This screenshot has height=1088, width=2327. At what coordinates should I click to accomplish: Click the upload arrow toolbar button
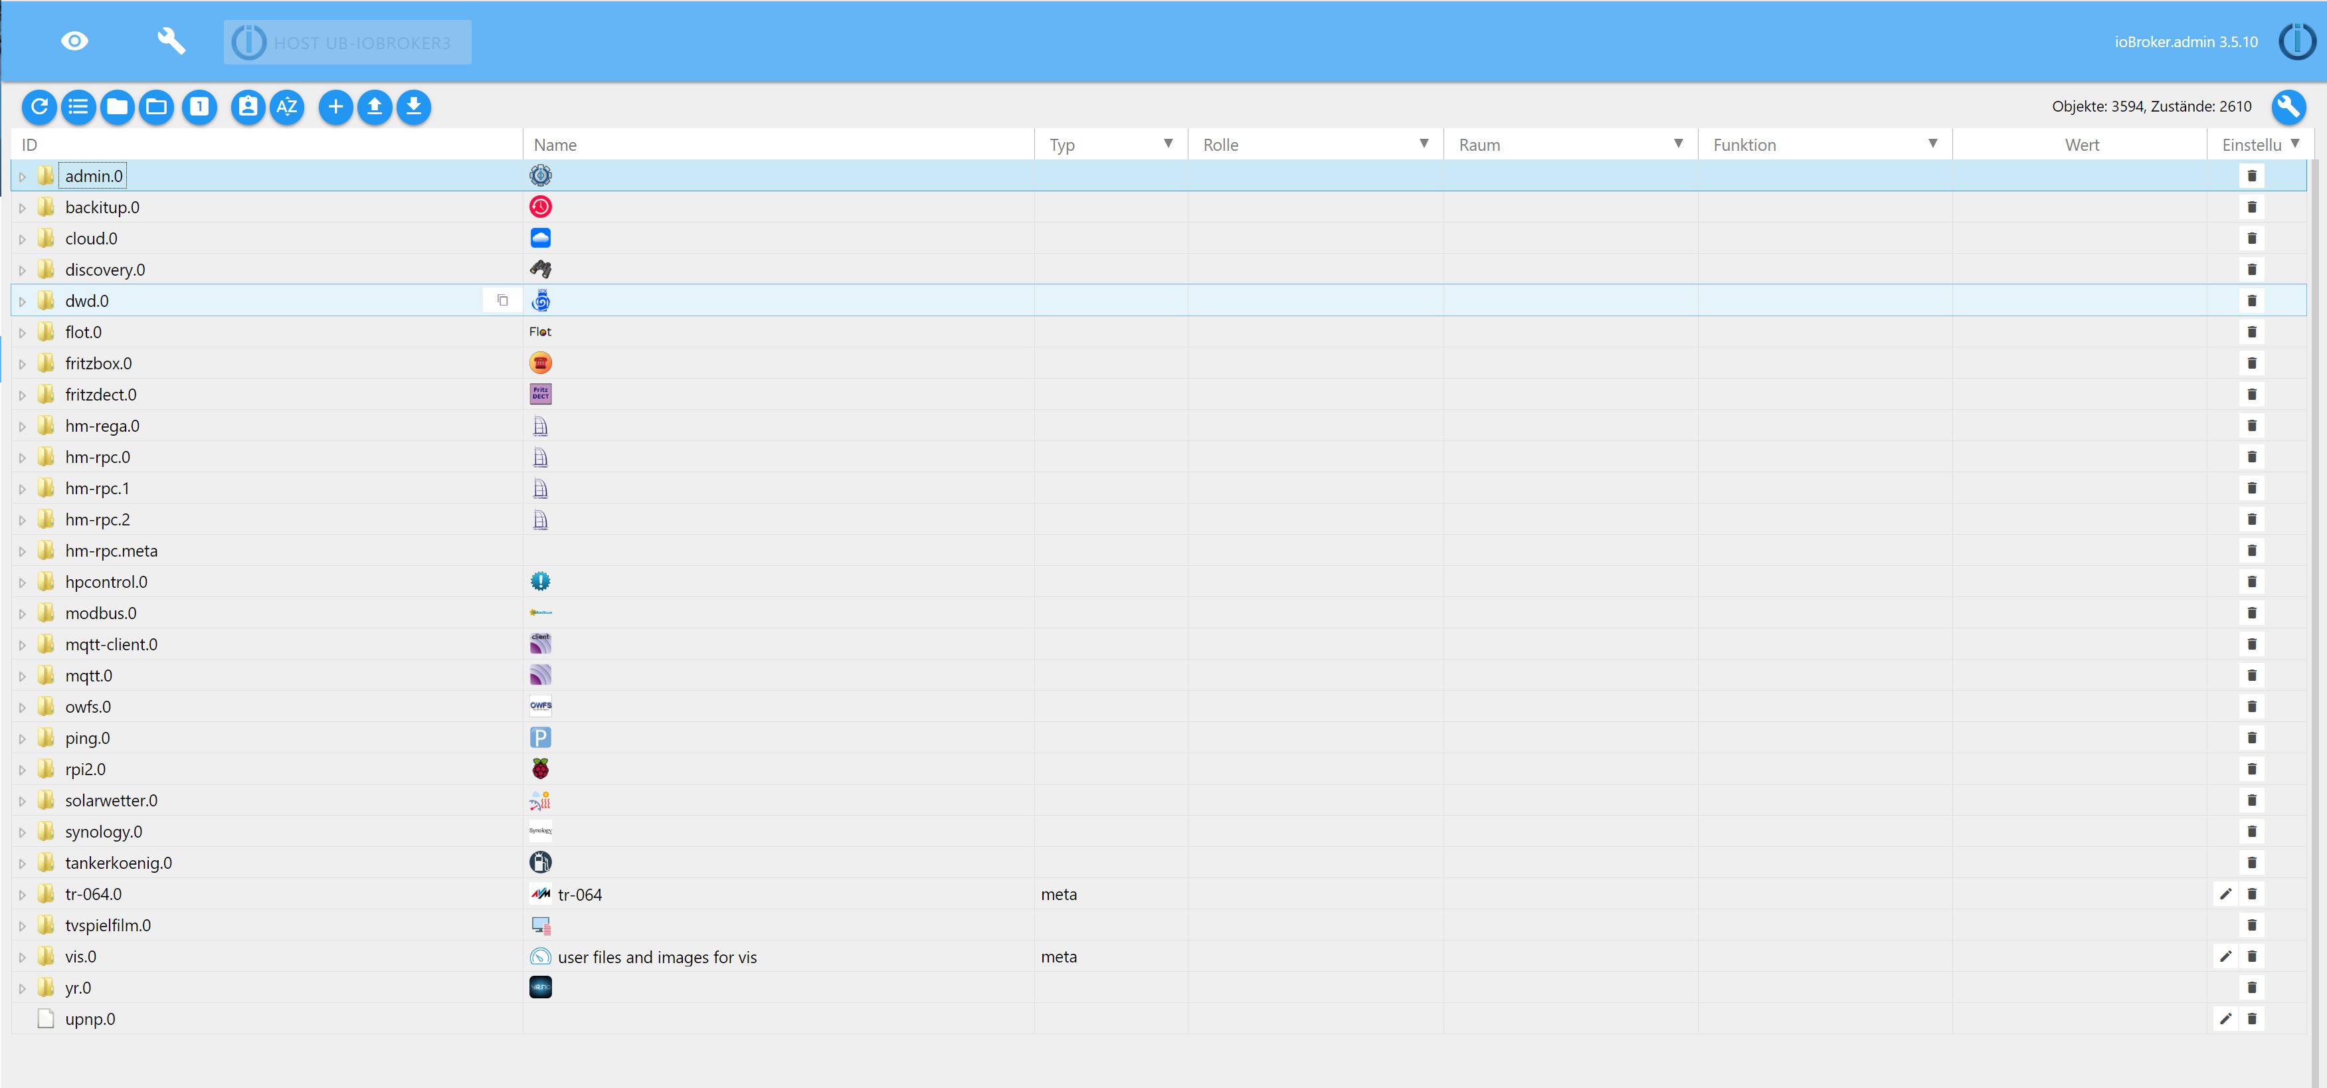coord(375,108)
